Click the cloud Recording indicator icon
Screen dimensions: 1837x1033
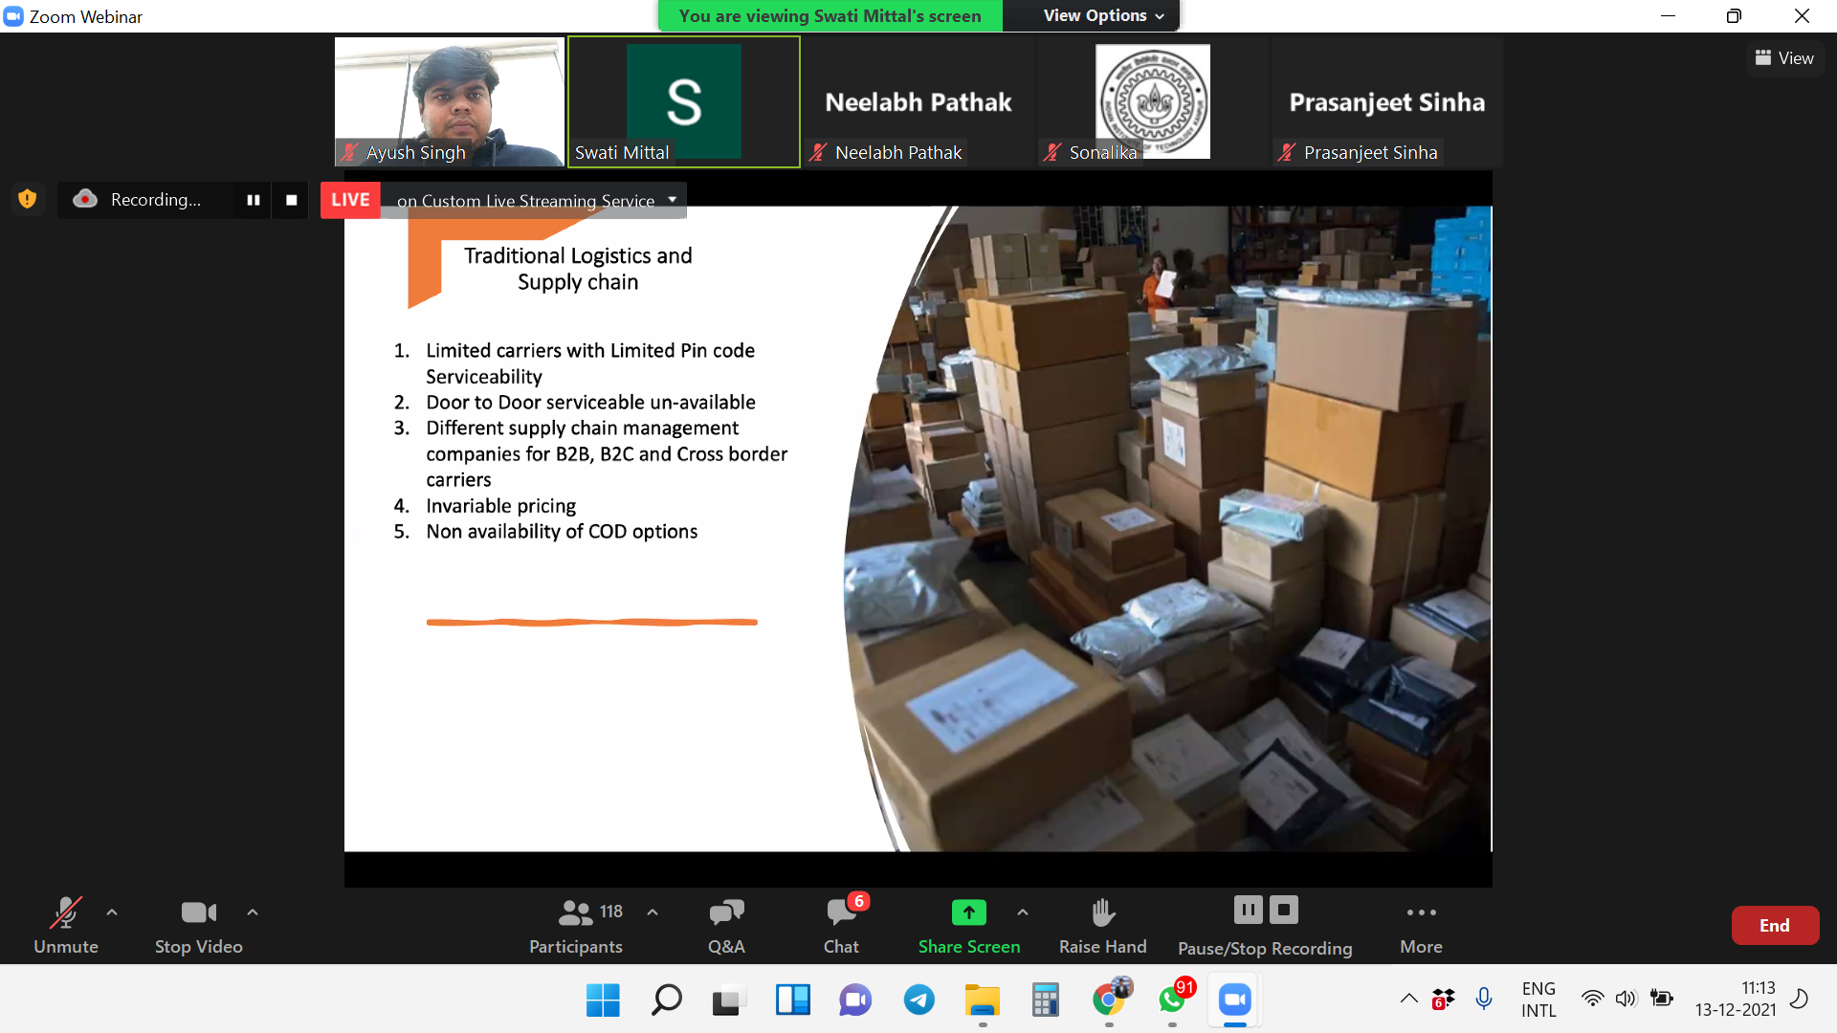point(85,199)
